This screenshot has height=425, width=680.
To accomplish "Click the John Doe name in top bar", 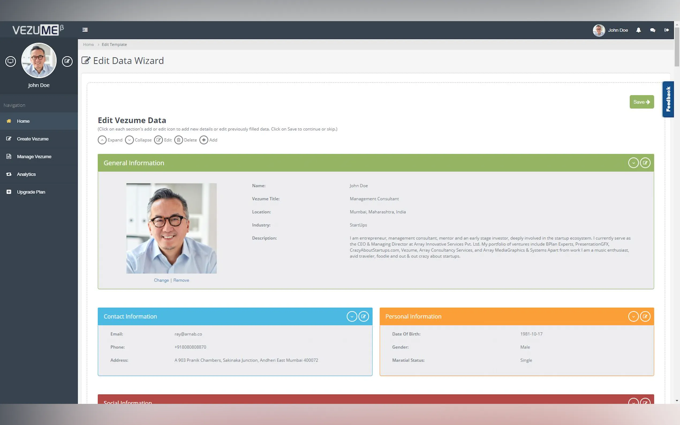I will [618, 30].
